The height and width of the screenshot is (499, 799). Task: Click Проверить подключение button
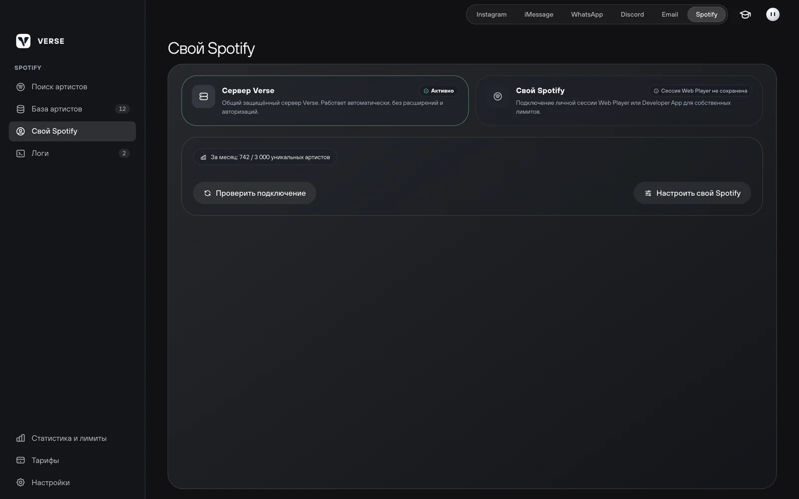[255, 193]
